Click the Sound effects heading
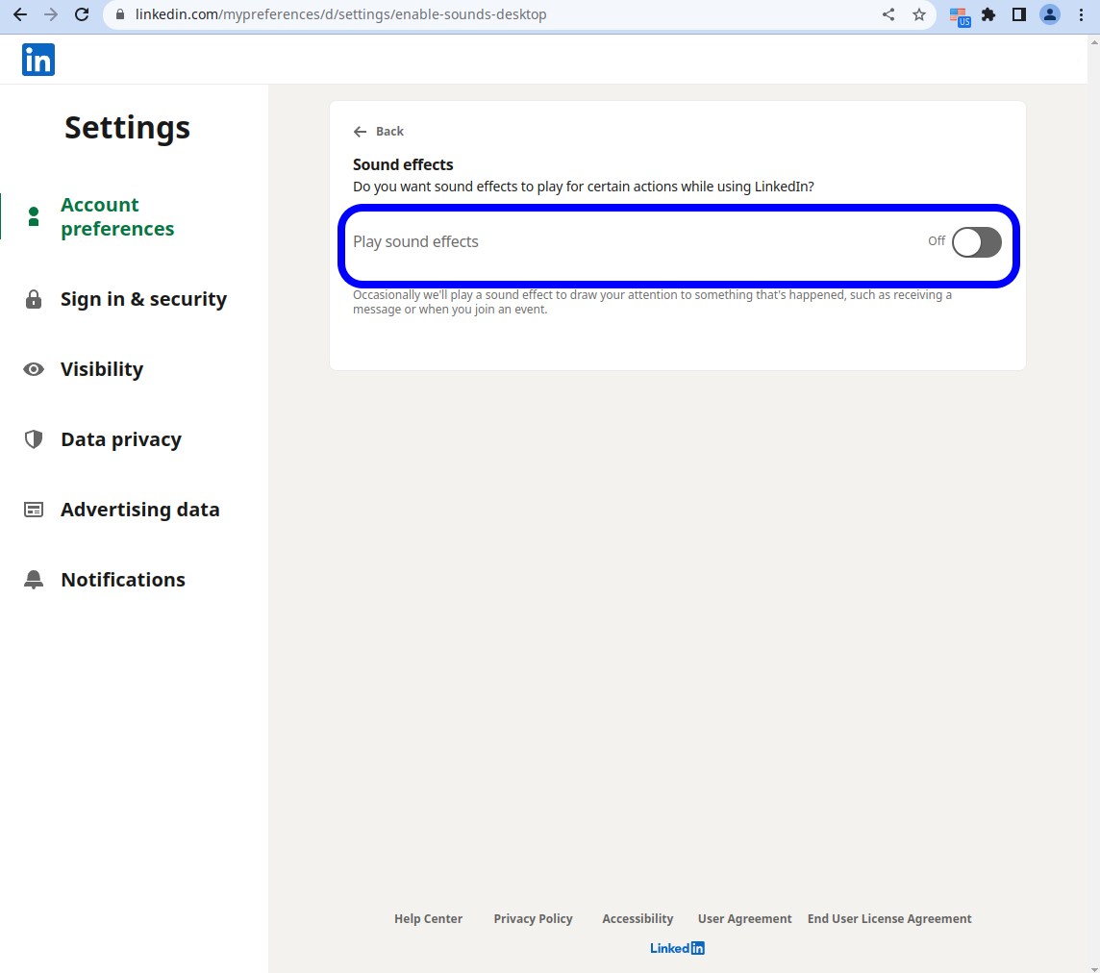 (403, 164)
